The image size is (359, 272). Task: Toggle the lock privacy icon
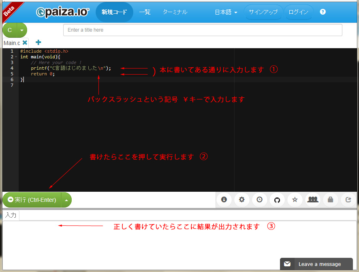tap(330, 200)
